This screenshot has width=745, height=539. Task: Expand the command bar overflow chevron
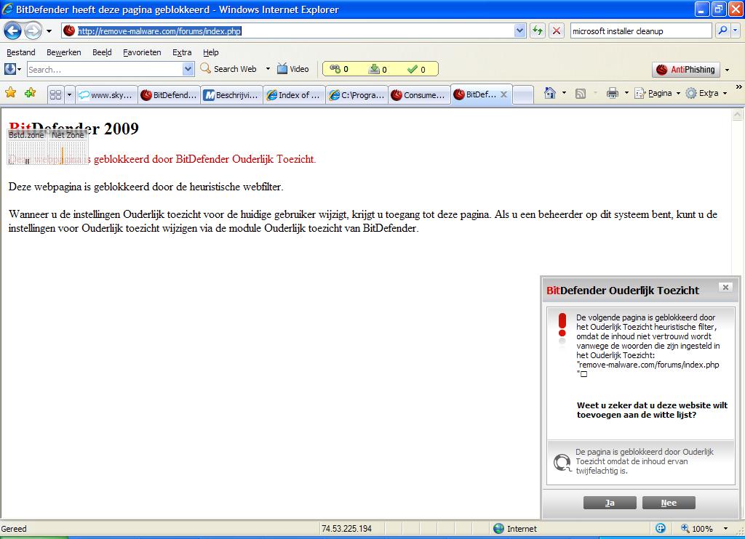pos(738,87)
